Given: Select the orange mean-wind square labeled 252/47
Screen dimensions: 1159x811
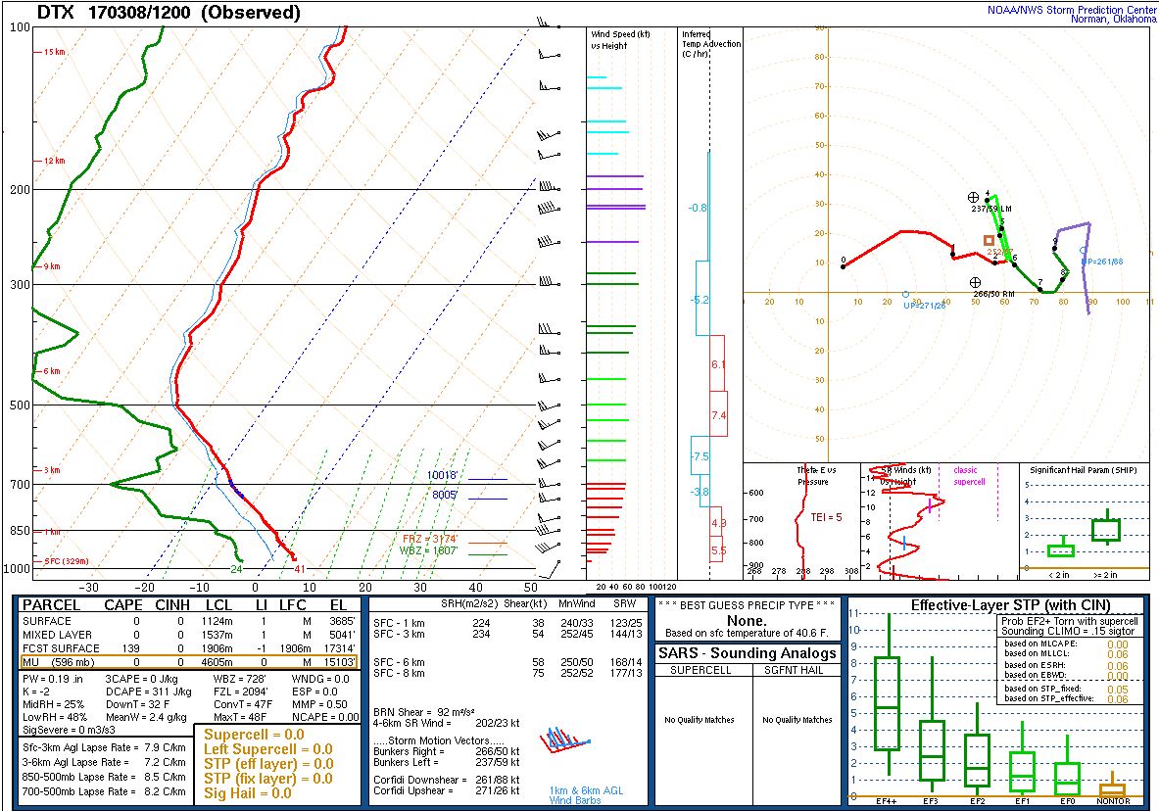Looking at the screenshot, I should (989, 240).
